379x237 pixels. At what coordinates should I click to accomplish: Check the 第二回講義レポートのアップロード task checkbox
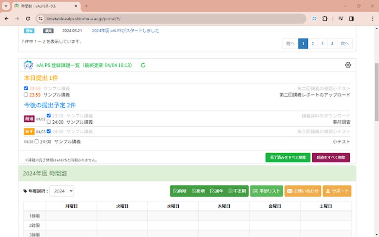click(x=26, y=94)
